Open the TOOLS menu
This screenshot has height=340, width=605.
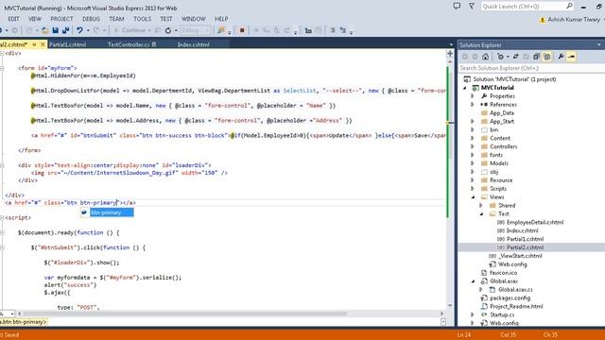tap(143, 19)
